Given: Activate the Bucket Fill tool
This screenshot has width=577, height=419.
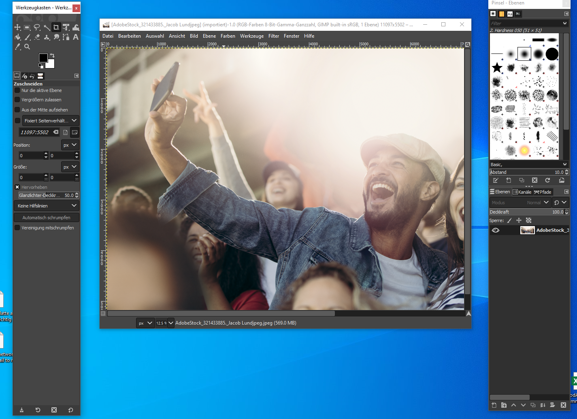Looking at the screenshot, I should point(17,37).
